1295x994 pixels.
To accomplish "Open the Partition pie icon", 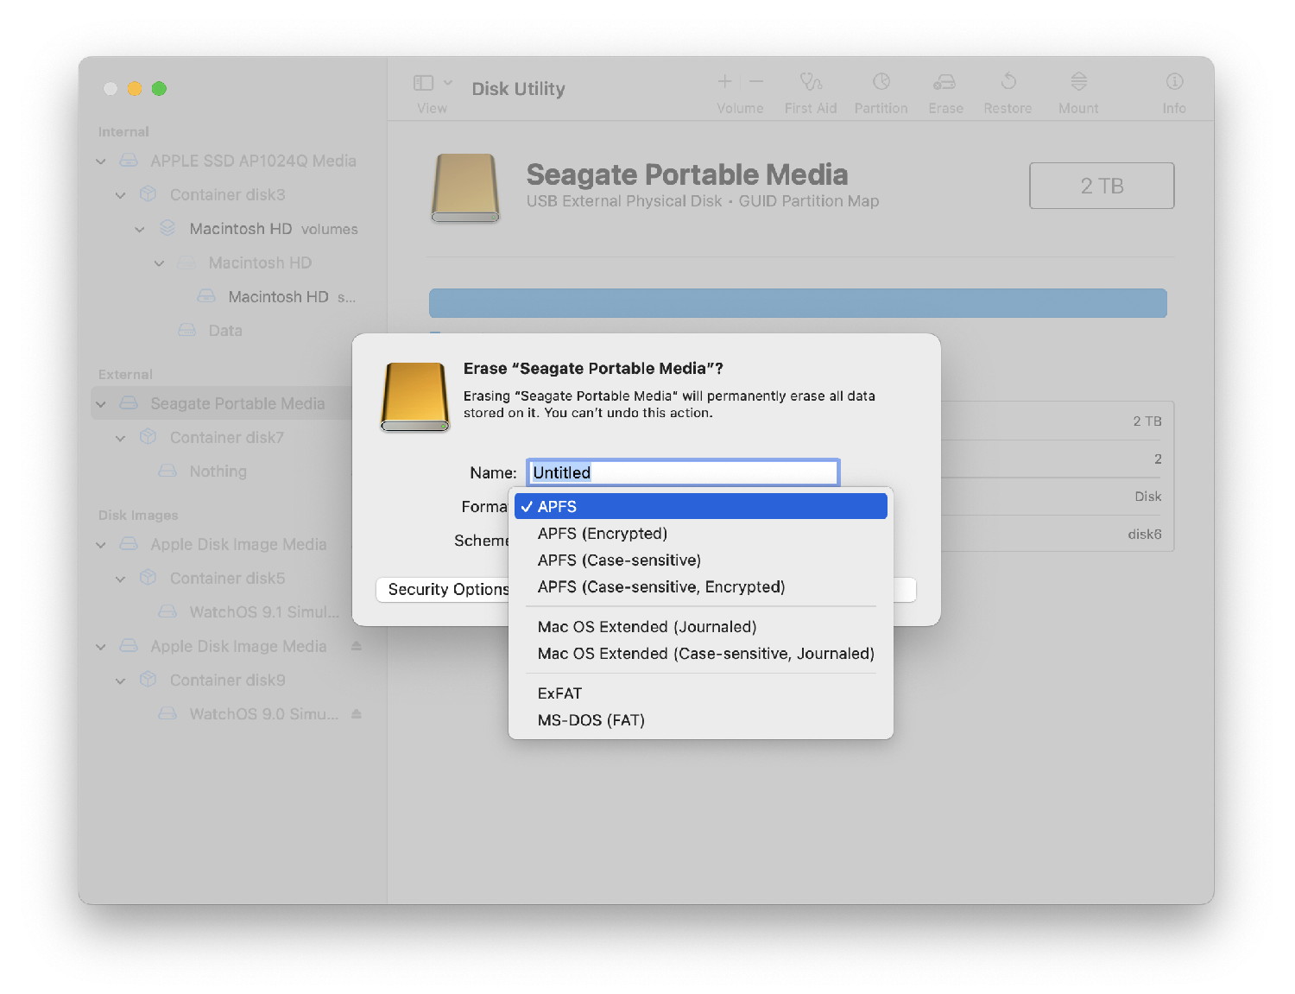I will tap(881, 81).
